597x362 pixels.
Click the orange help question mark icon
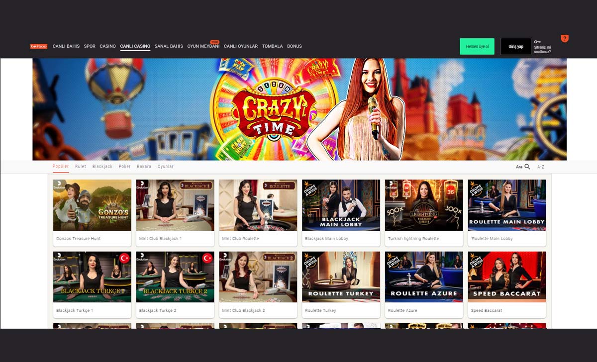[565, 38]
